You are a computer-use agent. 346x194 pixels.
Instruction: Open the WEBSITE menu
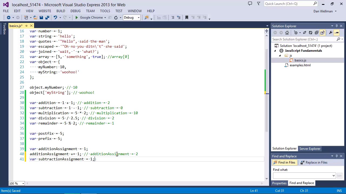(x=45, y=11)
